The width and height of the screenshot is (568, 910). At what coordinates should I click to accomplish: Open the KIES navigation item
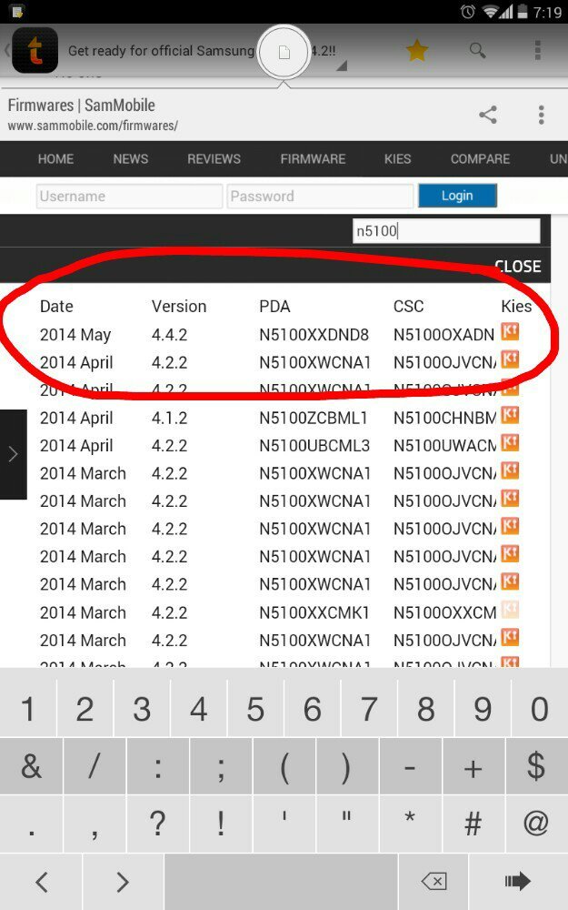pos(398,159)
